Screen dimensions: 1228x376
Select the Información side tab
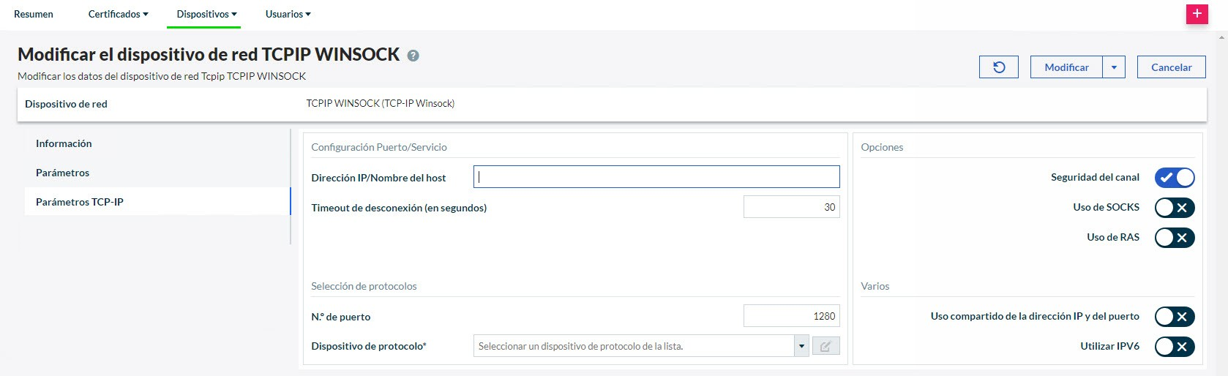(x=64, y=143)
